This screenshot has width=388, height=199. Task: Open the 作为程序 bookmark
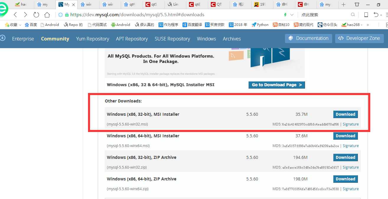[x=168, y=25]
